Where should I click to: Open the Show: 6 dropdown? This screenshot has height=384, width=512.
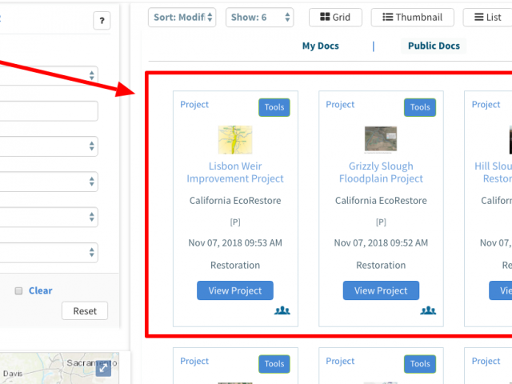[259, 18]
